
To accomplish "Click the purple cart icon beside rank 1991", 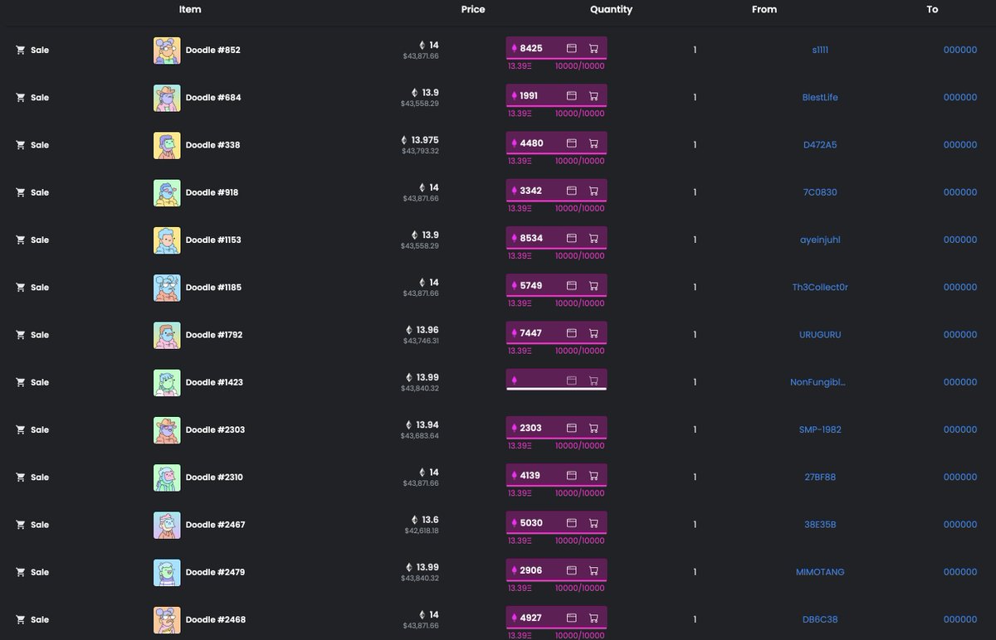I will (x=593, y=95).
